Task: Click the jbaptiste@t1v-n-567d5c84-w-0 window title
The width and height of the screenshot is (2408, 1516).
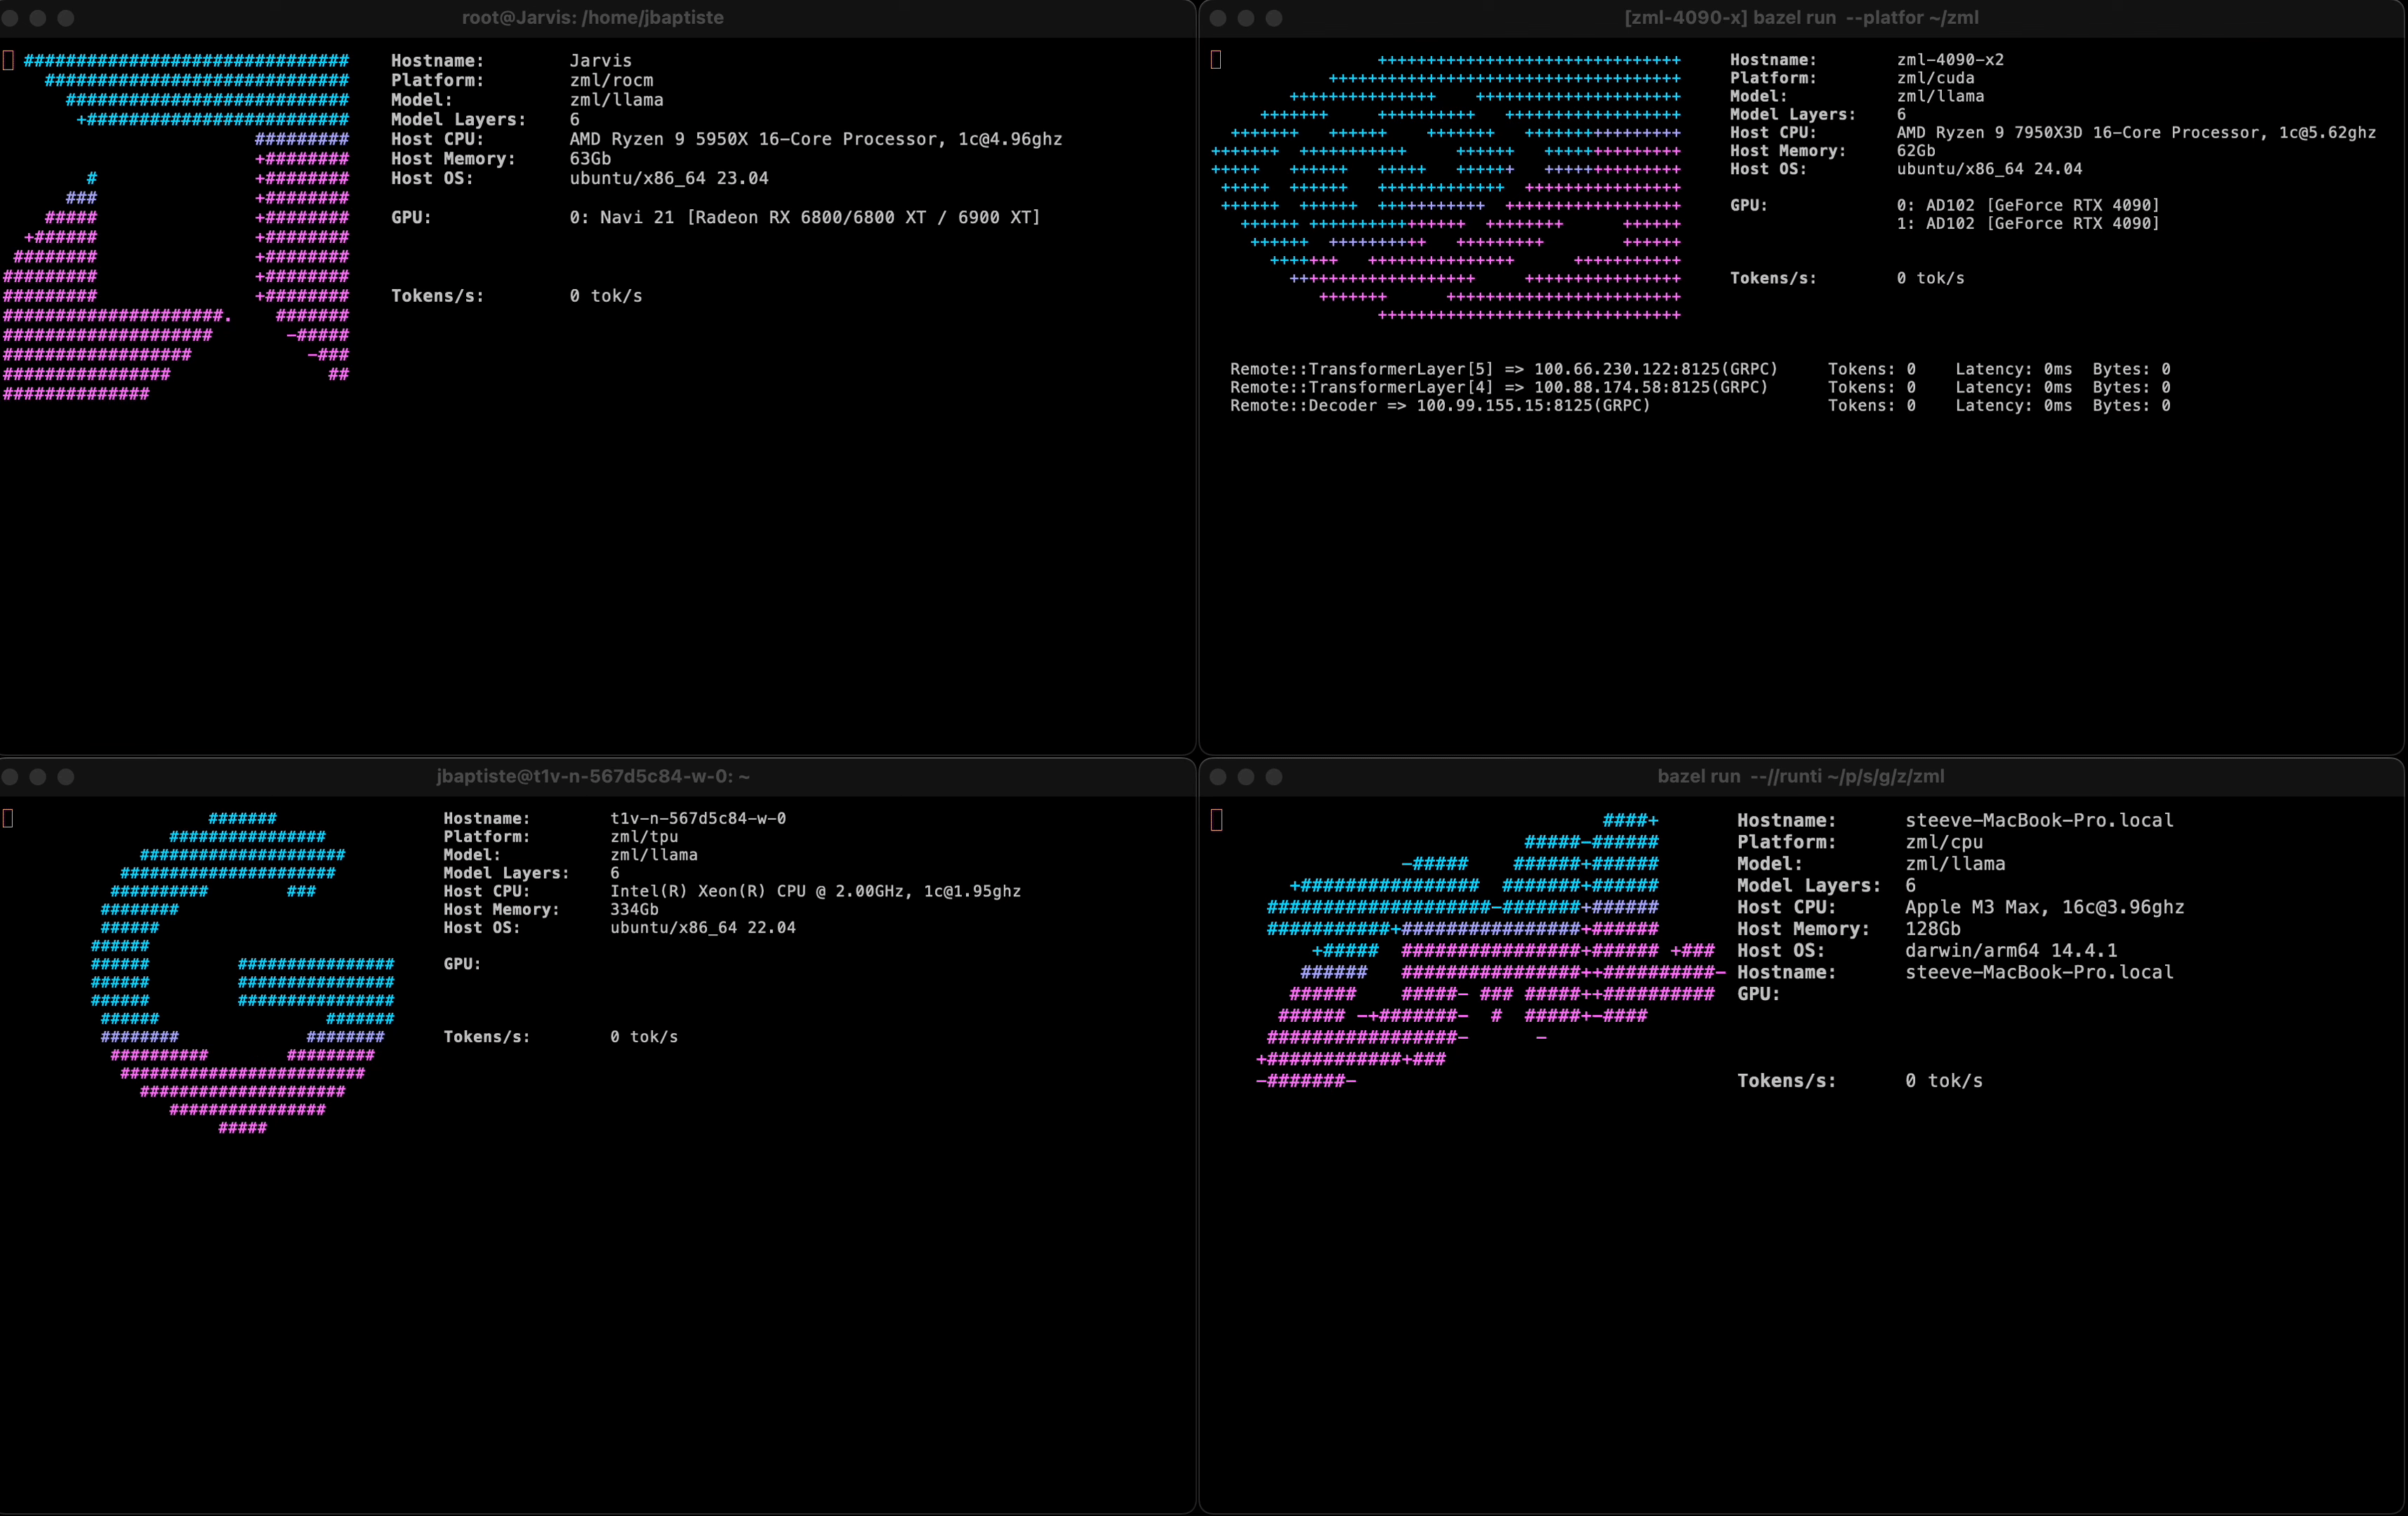Action: coord(592,777)
